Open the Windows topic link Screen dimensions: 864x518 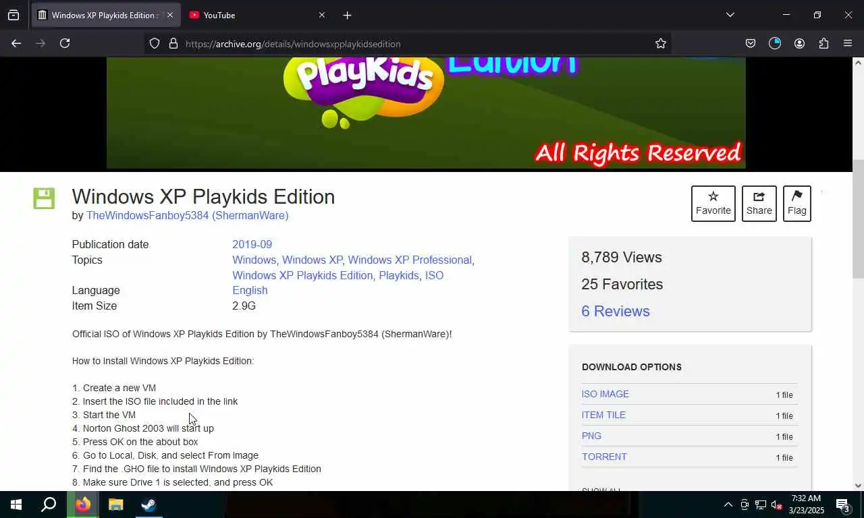pyautogui.click(x=254, y=260)
